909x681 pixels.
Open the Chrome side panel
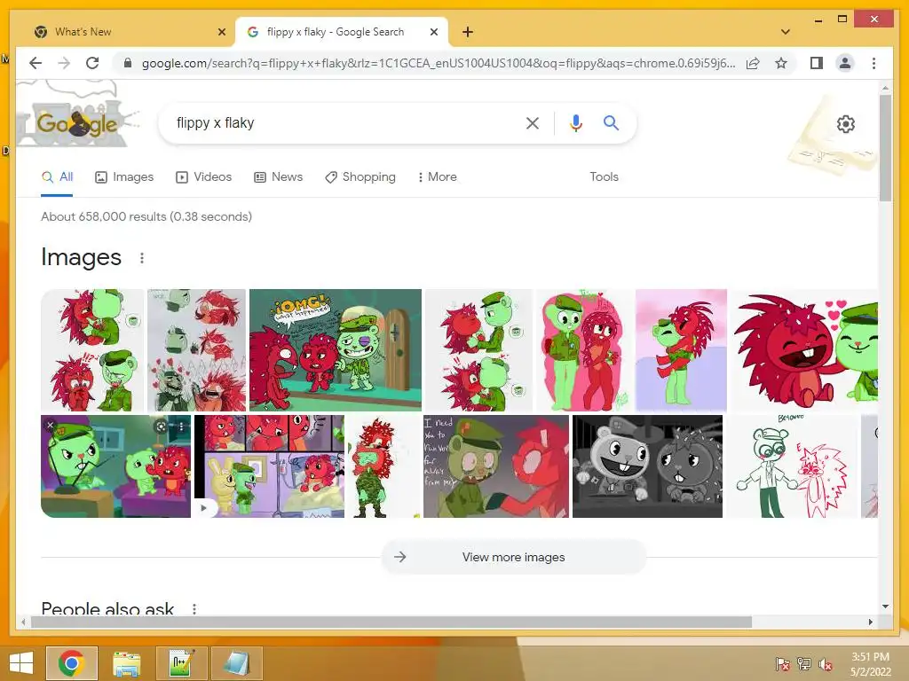click(x=817, y=63)
